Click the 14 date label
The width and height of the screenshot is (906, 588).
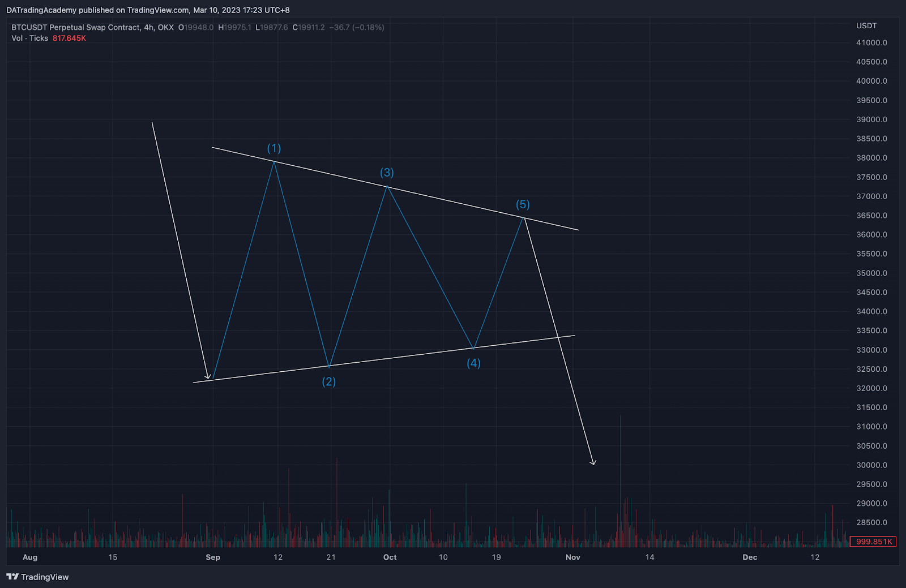[x=649, y=557]
